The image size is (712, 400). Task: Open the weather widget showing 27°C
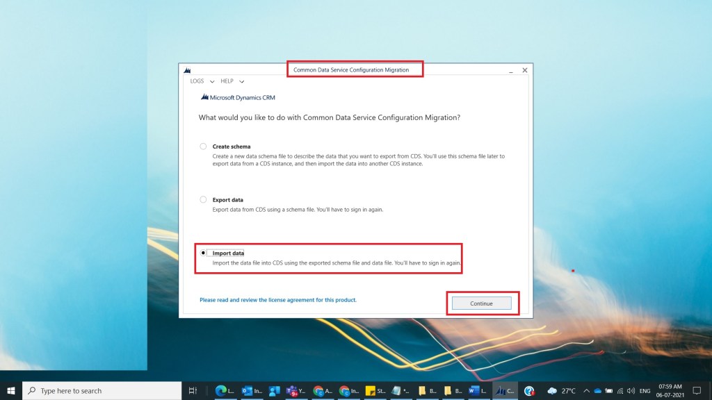click(x=561, y=391)
